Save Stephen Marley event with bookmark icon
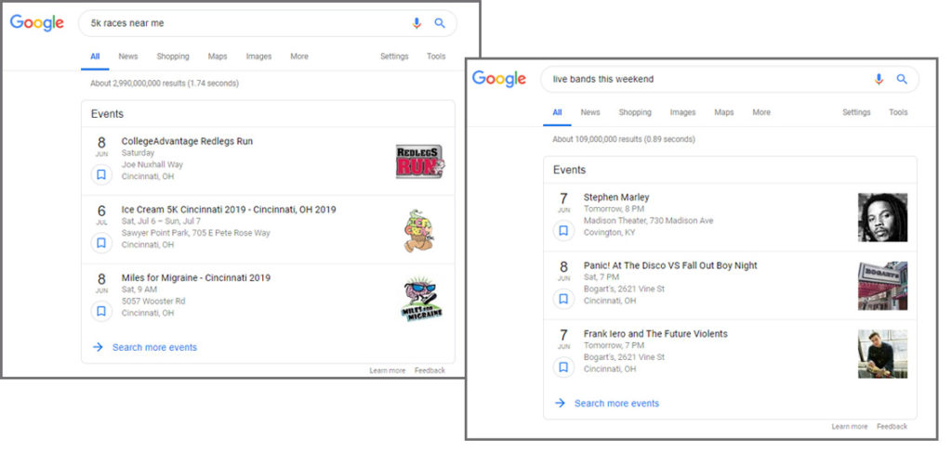The width and height of the screenshot is (952, 450). click(x=563, y=230)
